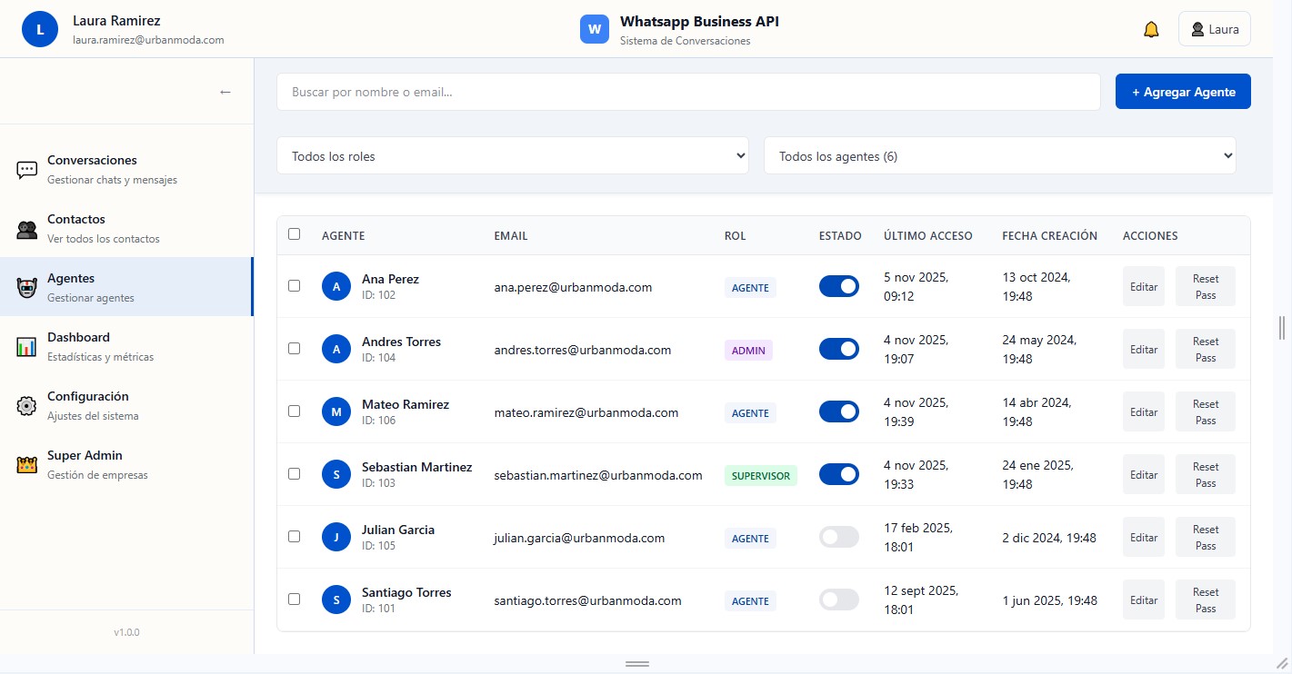Image resolution: width=1292 pixels, height=674 pixels.
Task: Check the box for Julian Garcia
Action: [294, 536]
